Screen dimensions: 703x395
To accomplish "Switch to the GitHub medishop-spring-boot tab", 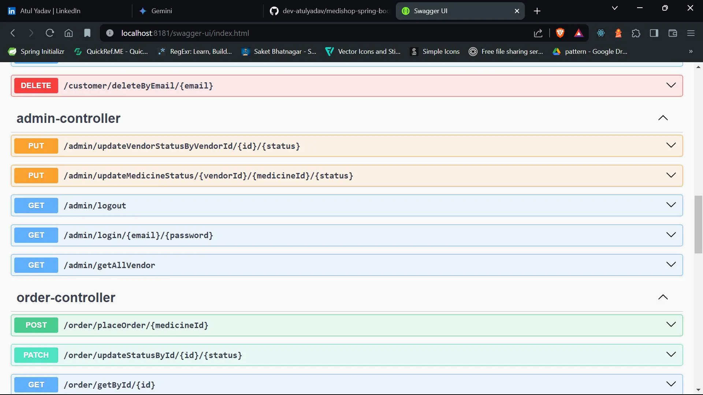I will coord(330,11).
